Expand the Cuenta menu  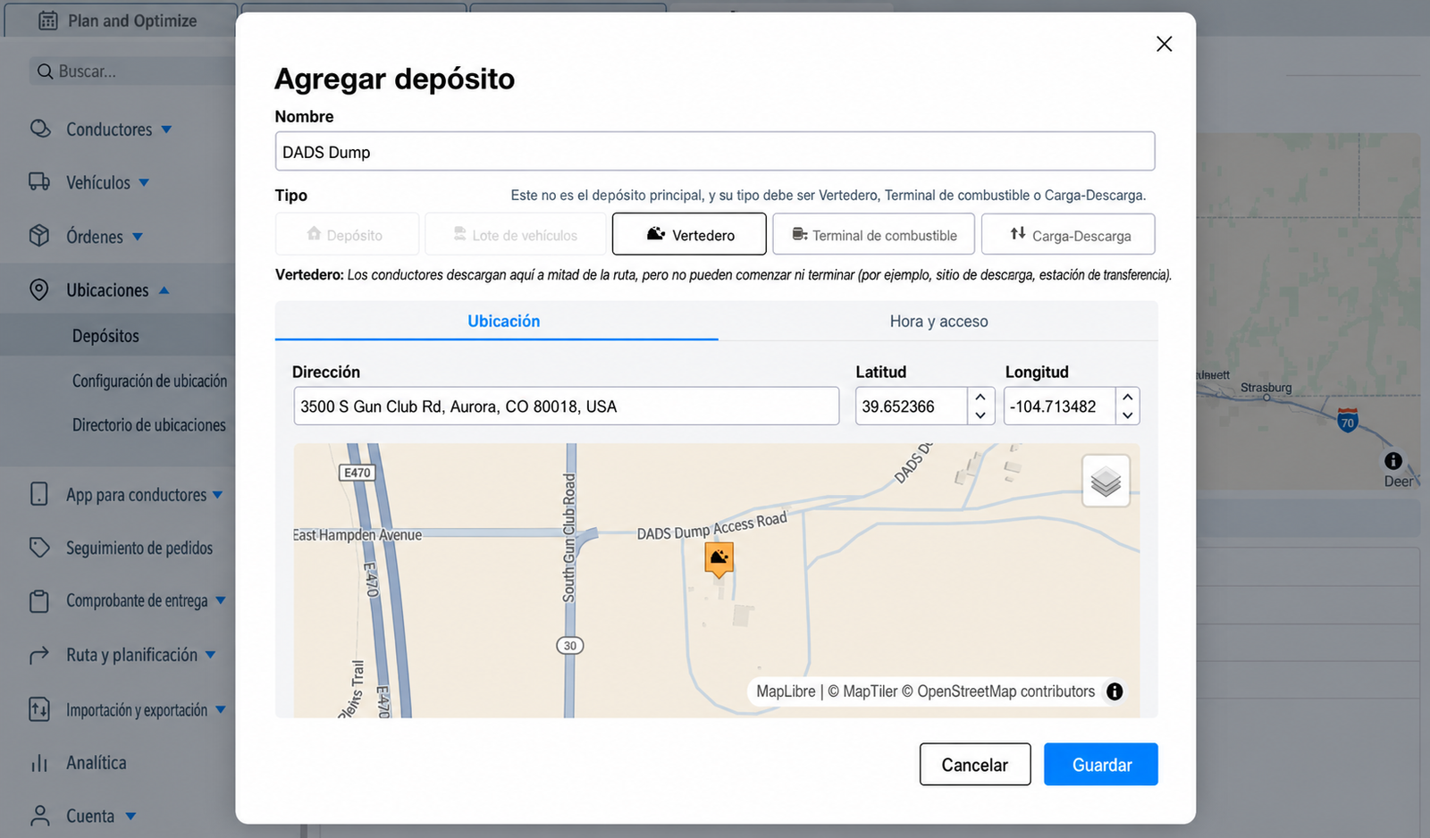pyautogui.click(x=130, y=816)
